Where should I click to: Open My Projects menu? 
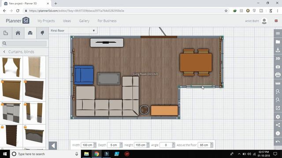pos(46,21)
